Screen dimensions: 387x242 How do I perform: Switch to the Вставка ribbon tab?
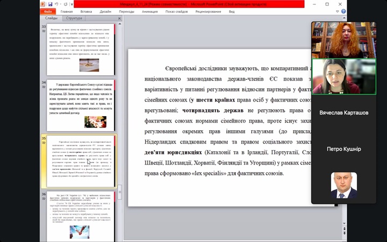coord(86,11)
